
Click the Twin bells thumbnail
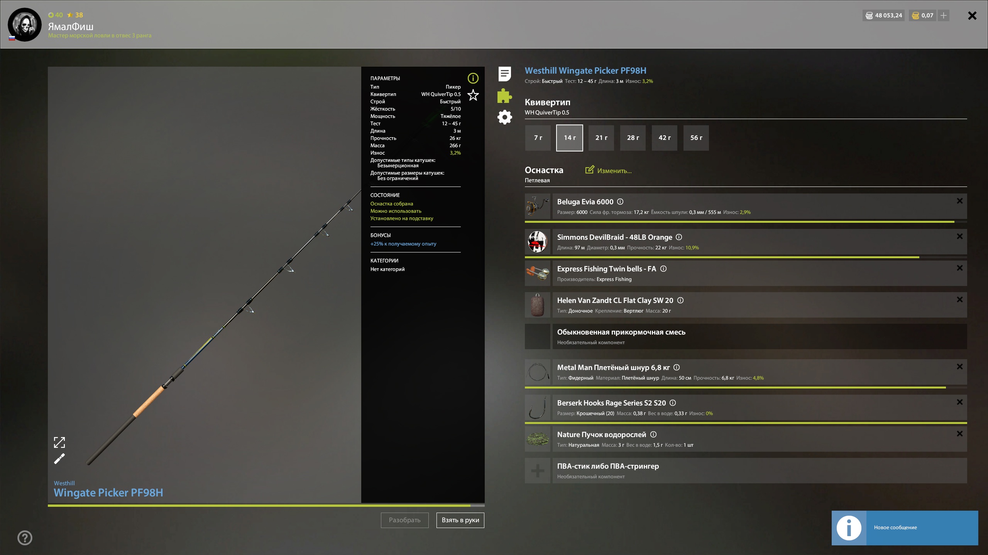(x=538, y=273)
